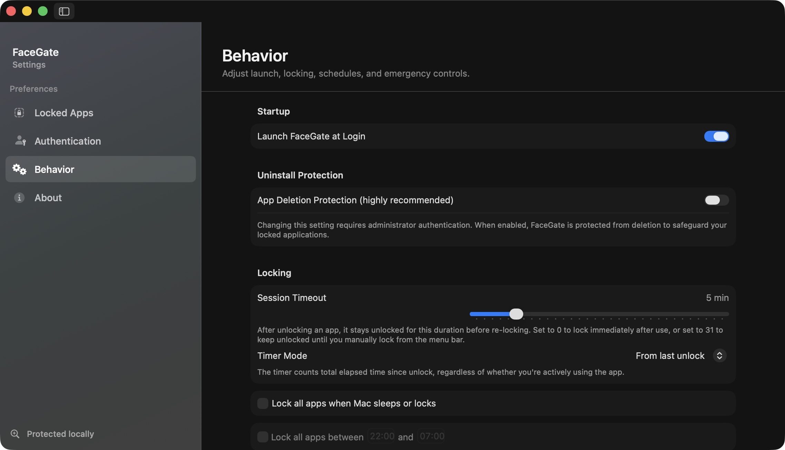Close the window with the red button

[x=11, y=11]
